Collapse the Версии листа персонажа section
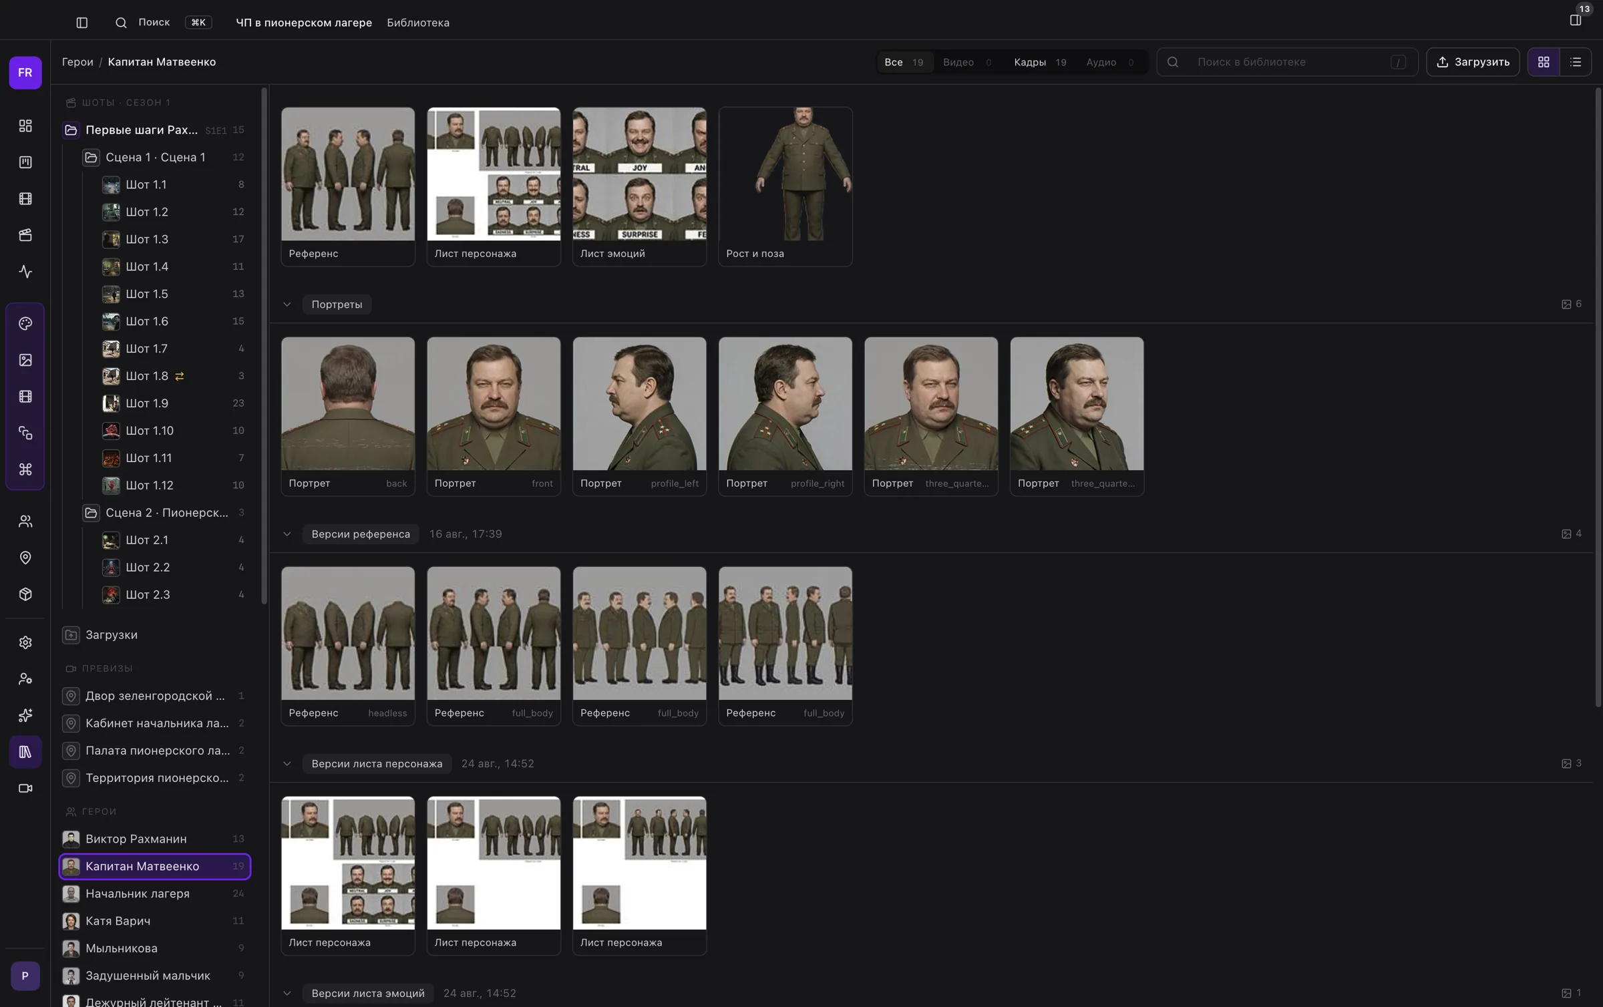This screenshot has height=1007, width=1603. click(287, 764)
